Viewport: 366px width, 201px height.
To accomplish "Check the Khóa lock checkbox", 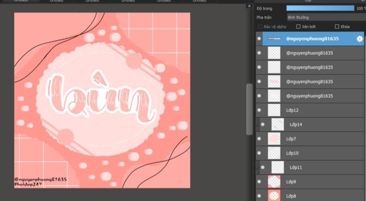I will pos(337,26).
